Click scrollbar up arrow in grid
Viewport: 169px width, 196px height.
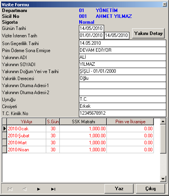pos(163,121)
